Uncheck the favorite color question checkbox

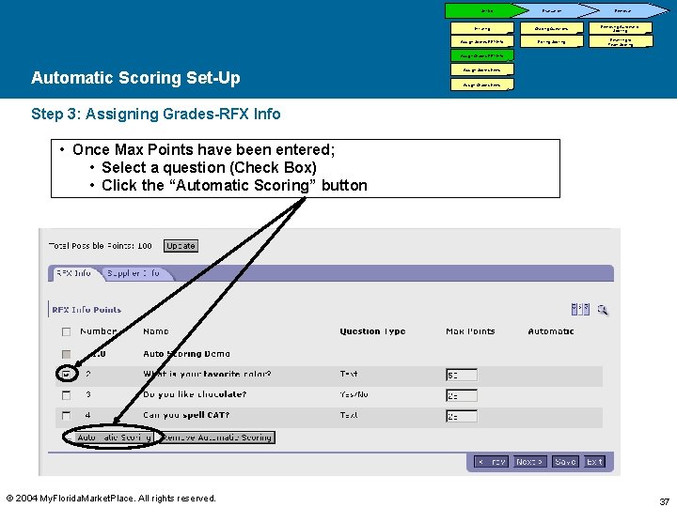[x=66, y=375]
